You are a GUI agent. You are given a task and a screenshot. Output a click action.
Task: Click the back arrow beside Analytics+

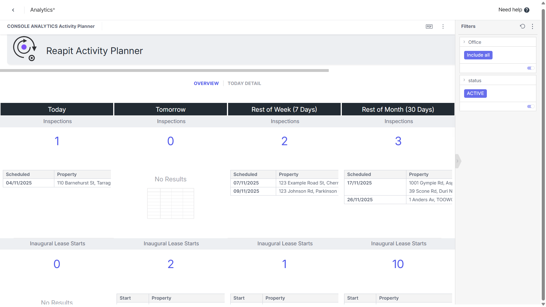tap(13, 10)
